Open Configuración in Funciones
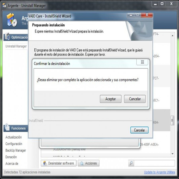The height and width of the screenshot is (179, 179). point(14,144)
